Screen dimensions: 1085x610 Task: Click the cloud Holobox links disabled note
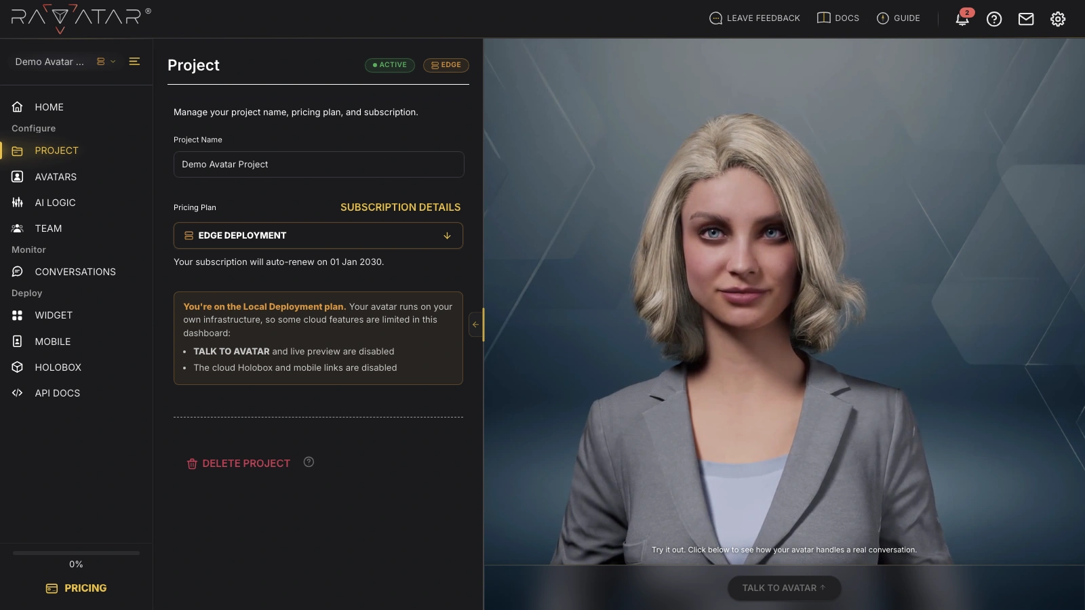click(295, 368)
